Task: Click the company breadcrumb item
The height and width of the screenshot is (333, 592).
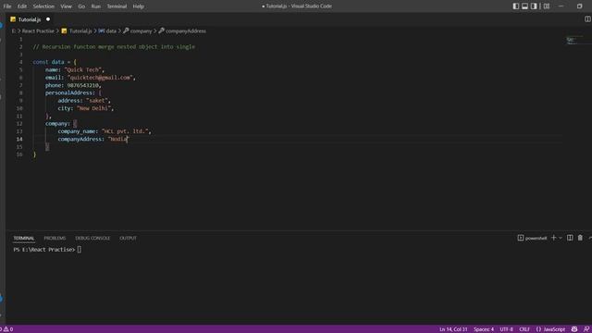Action: [141, 31]
